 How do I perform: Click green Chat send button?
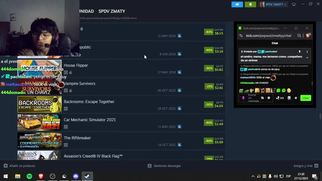tap(306, 98)
